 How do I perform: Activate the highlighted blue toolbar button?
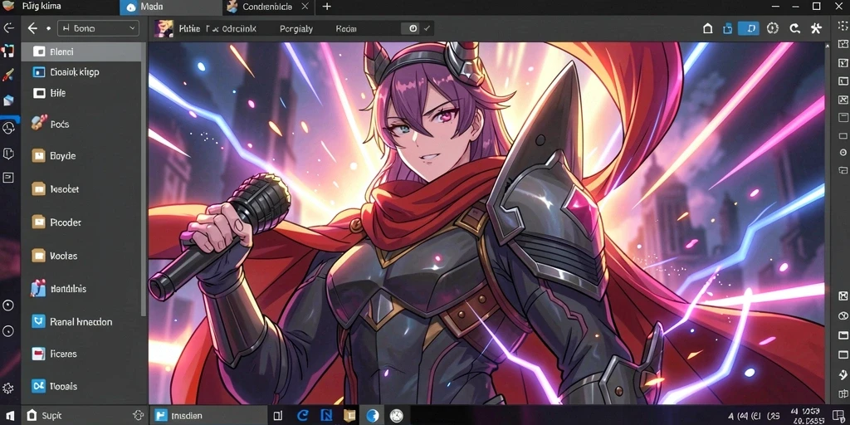click(x=750, y=29)
